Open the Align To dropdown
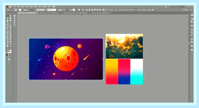 (83, 10)
